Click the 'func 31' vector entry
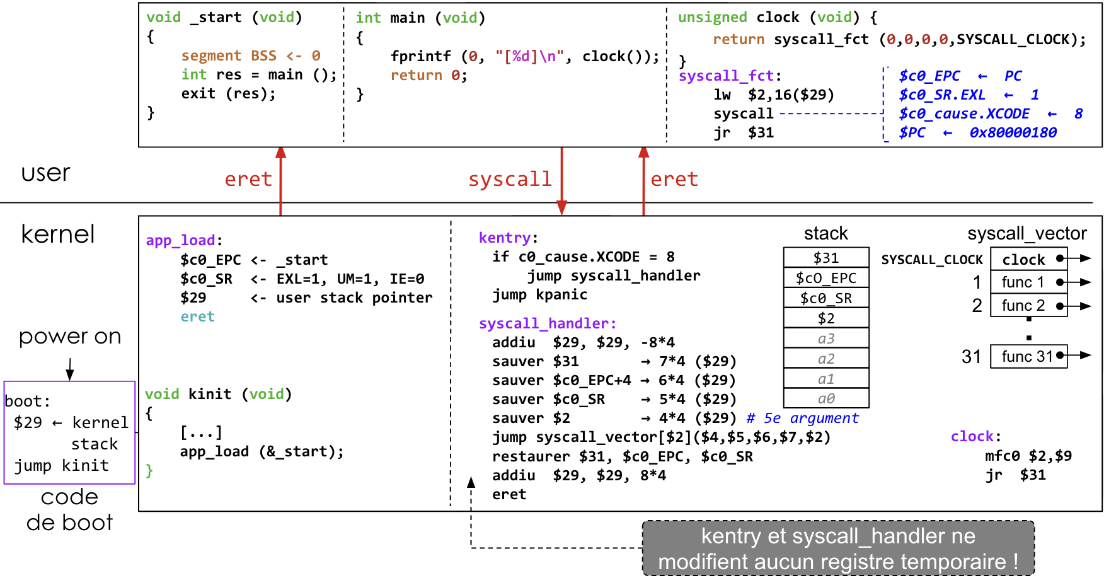The width and height of the screenshot is (1104, 578). pyautogui.click(x=1029, y=357)
